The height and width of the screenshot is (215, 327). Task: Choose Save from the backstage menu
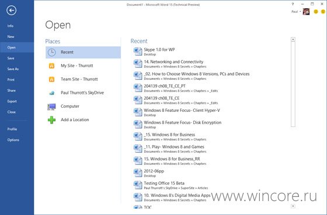11,58
